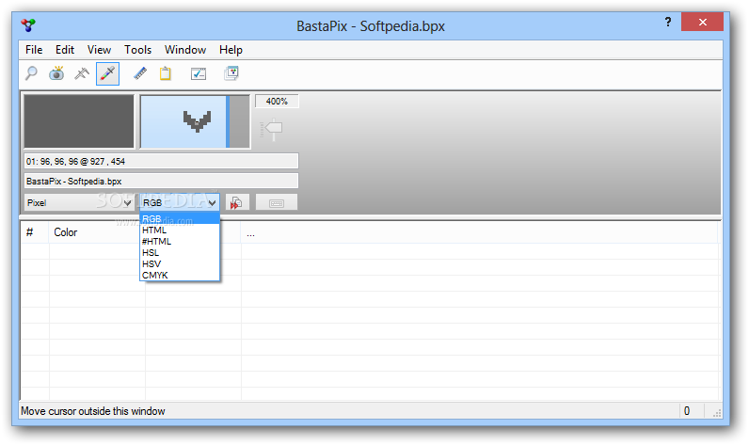Click the 400% zoom value field
This screenshot has height=445, width=749.
coord(277,102)
